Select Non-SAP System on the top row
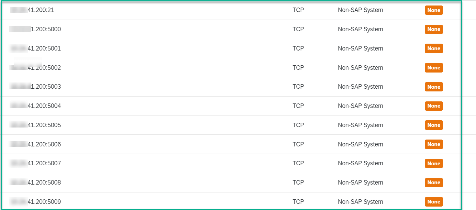Image resolution: width=476 pixels, height=210 pixels. [x=360, y=10]
